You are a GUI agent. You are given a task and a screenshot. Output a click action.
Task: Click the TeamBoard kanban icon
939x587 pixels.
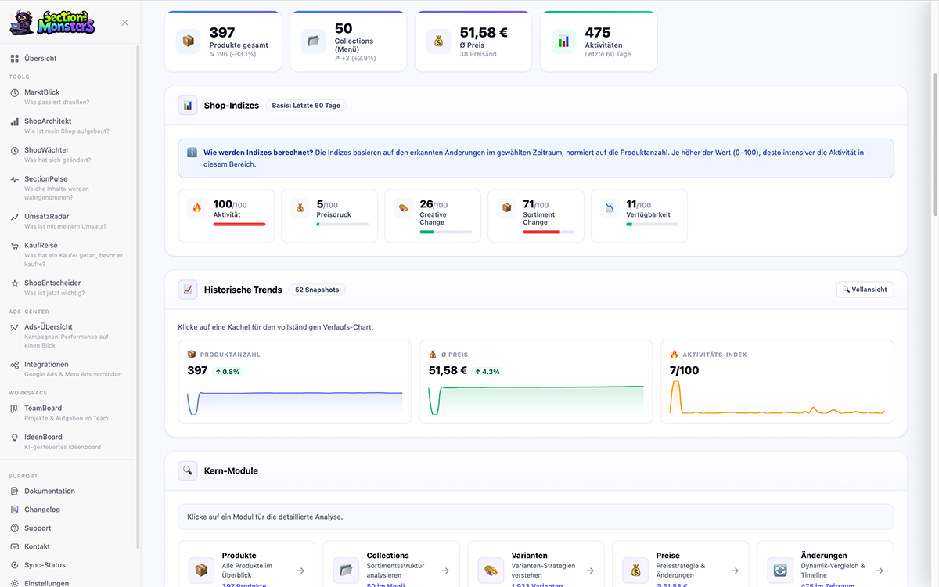[x=15, y=409]
